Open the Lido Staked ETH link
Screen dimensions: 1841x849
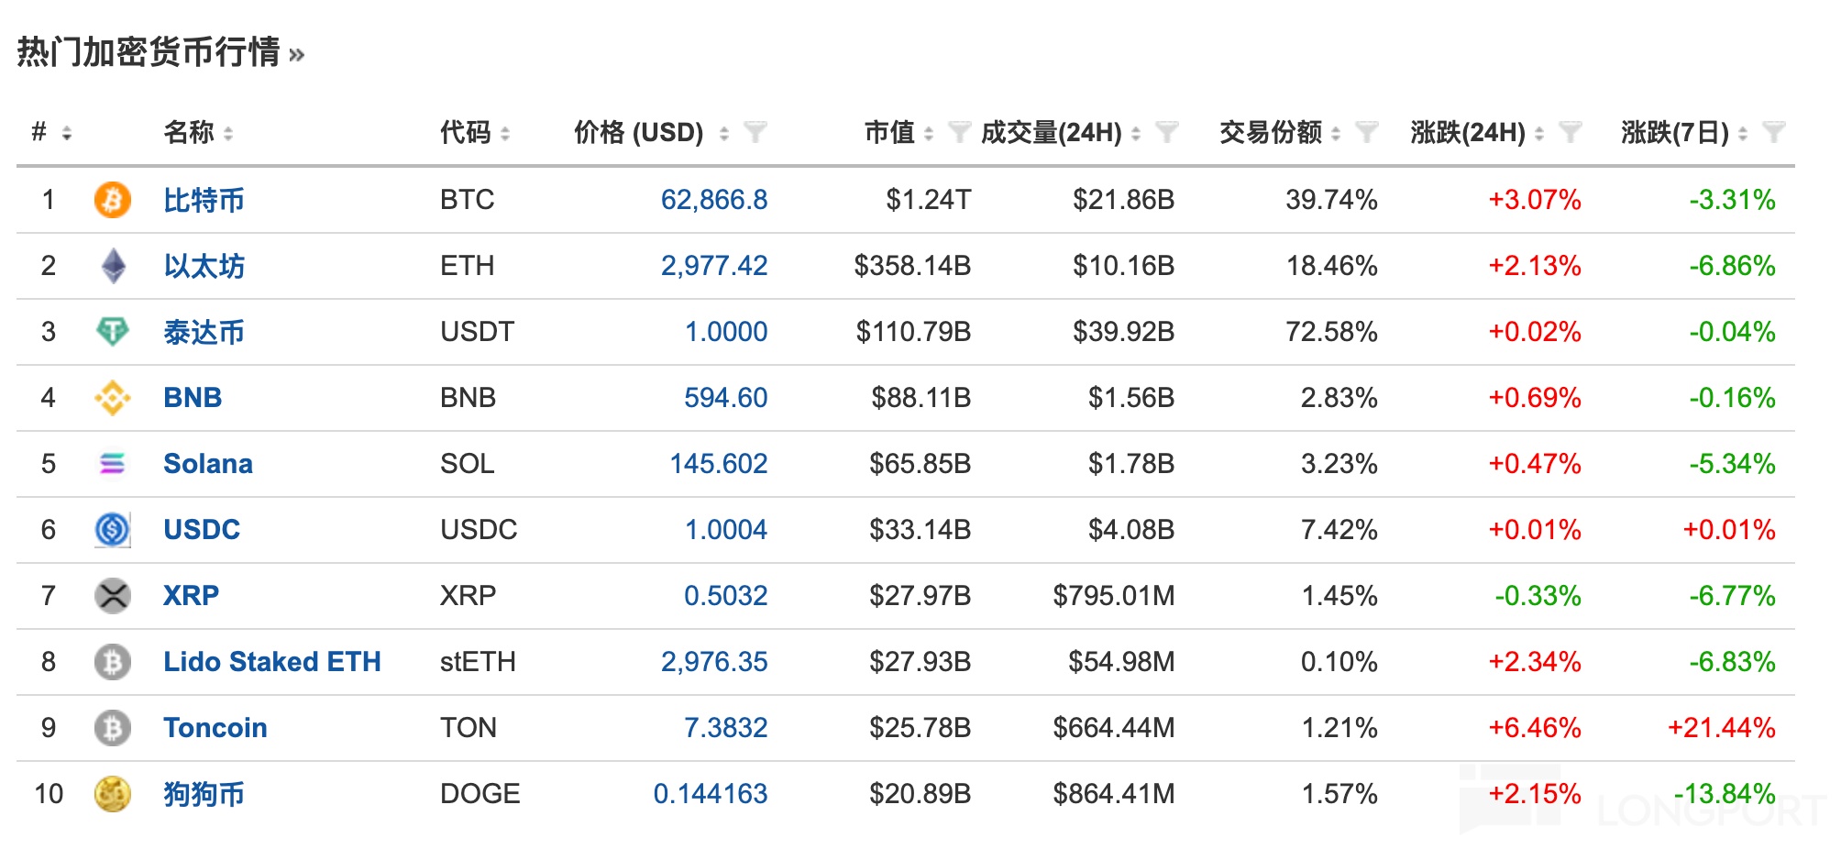coord(271,662)
